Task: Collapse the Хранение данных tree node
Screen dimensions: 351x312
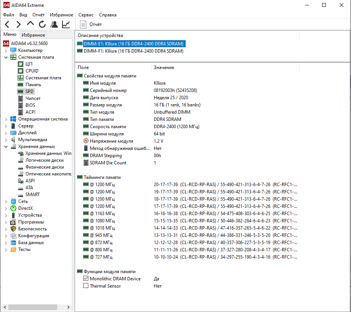Action: click(6, 146)
